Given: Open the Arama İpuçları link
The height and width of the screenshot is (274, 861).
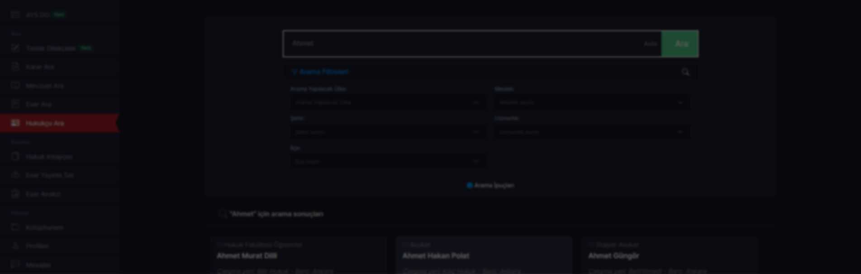Looking at the screenshot, I should [x=490, y=185].
